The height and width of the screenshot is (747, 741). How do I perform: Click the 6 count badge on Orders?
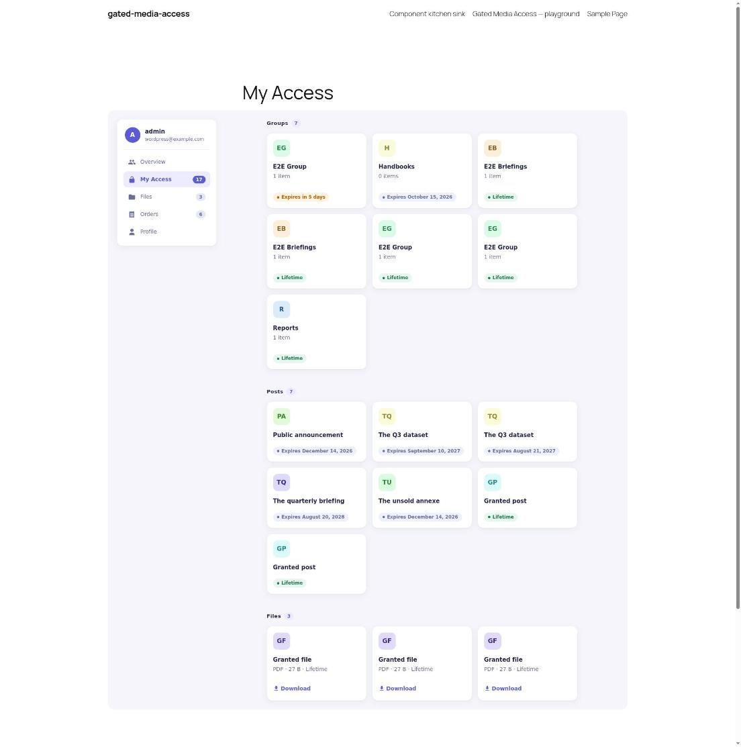(x=201, y=214)
